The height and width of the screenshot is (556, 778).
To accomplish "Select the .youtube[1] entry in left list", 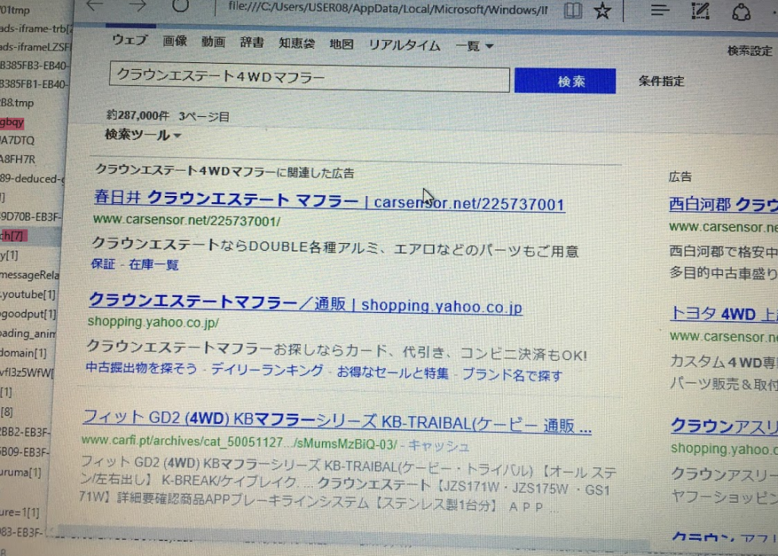I will [28, 295].
